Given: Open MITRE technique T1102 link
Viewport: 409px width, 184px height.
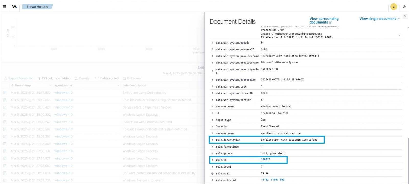Looking at the screenshot, I should coord(265,180).
